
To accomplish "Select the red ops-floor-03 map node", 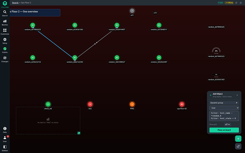I will pyautogui.click(x=182, y=104).
